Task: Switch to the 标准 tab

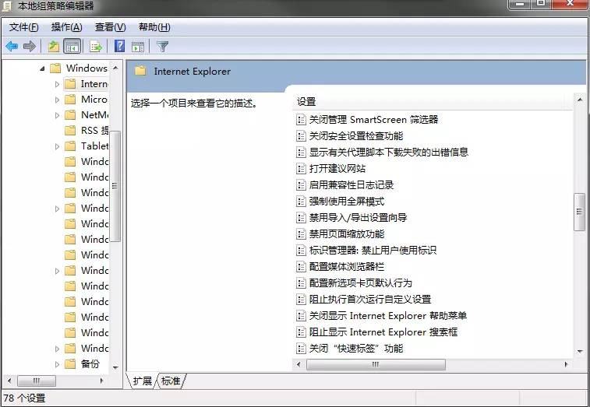Action: pyautogui.click(x=171, y=381)
